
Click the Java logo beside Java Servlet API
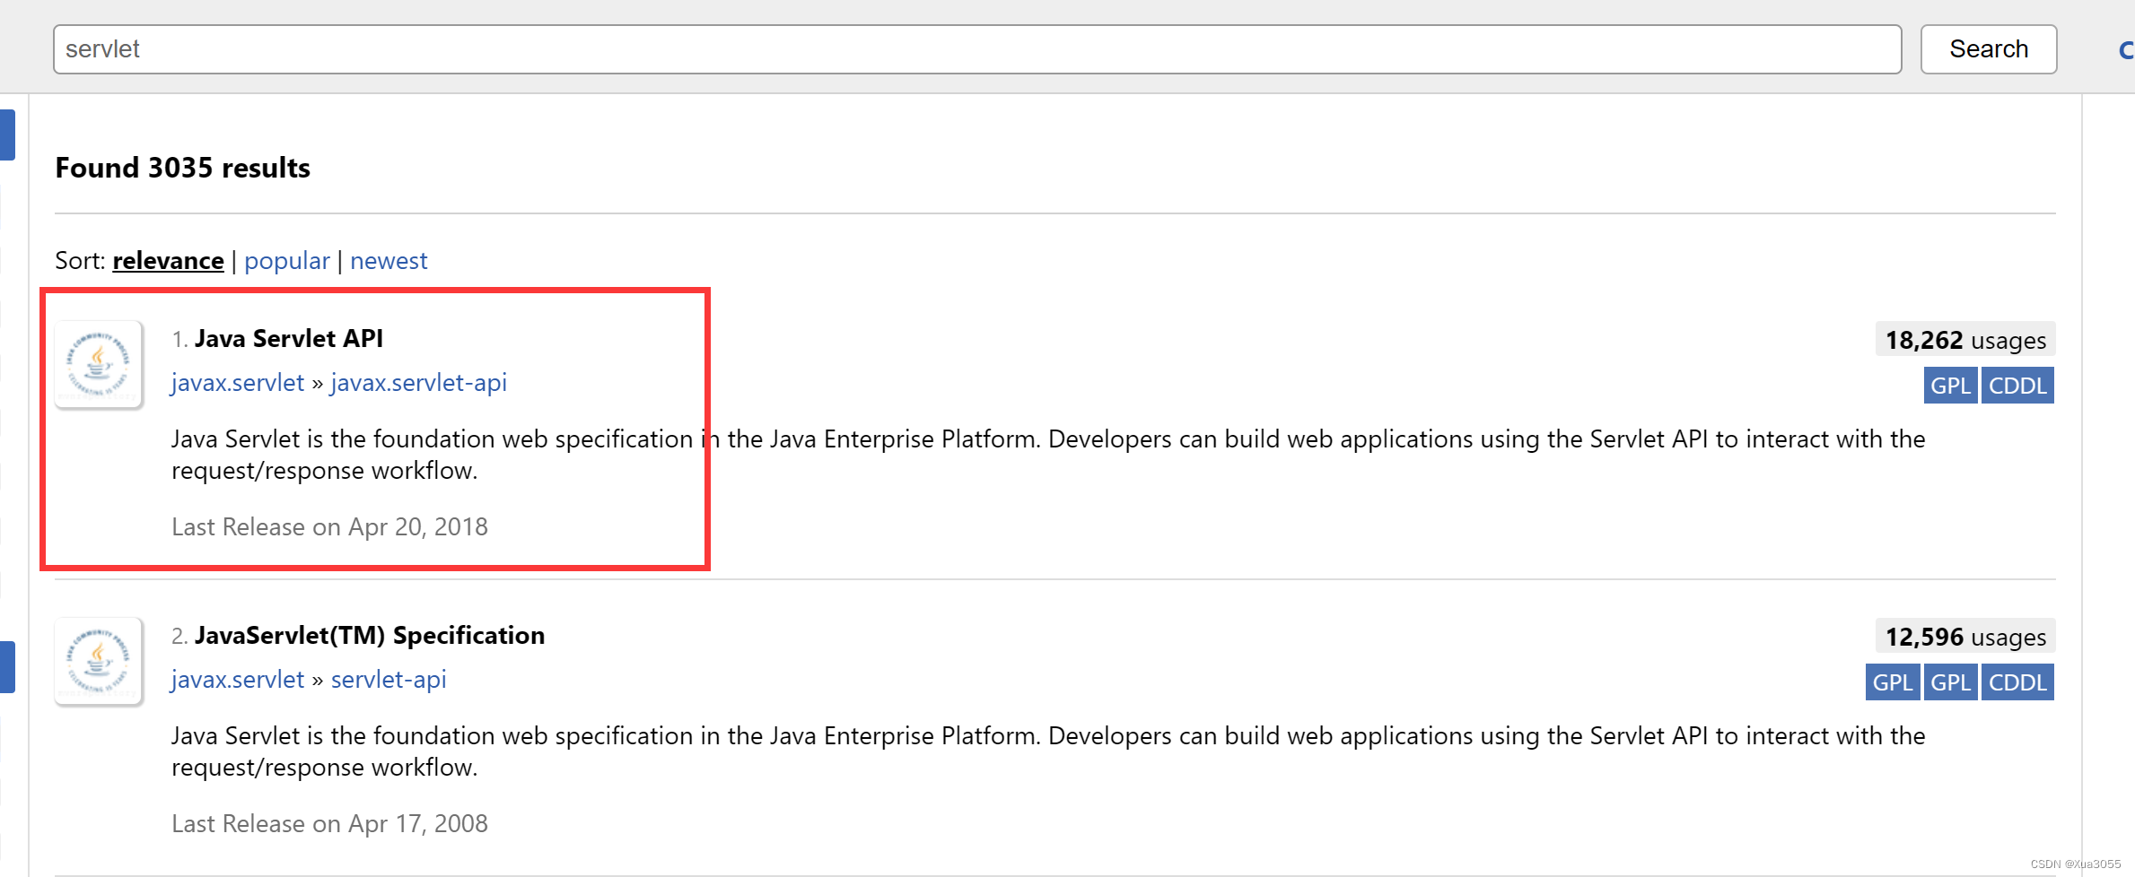pyautogui.click(x=99, y=364)
